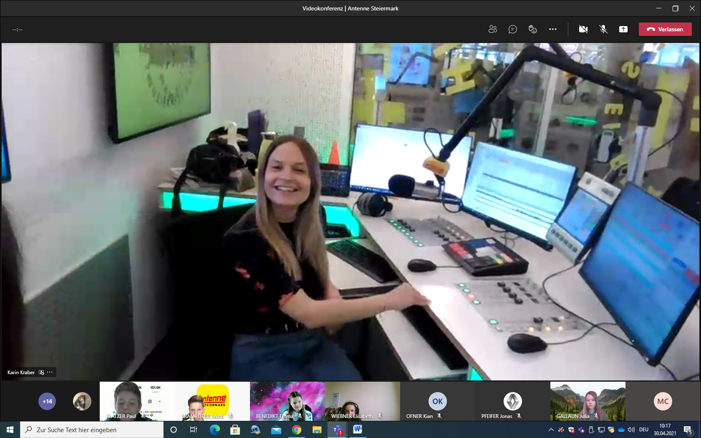Open the reactions and raise hand menu
The width and height of the screenshot is (701, 438).
click(x=532, y=29)
